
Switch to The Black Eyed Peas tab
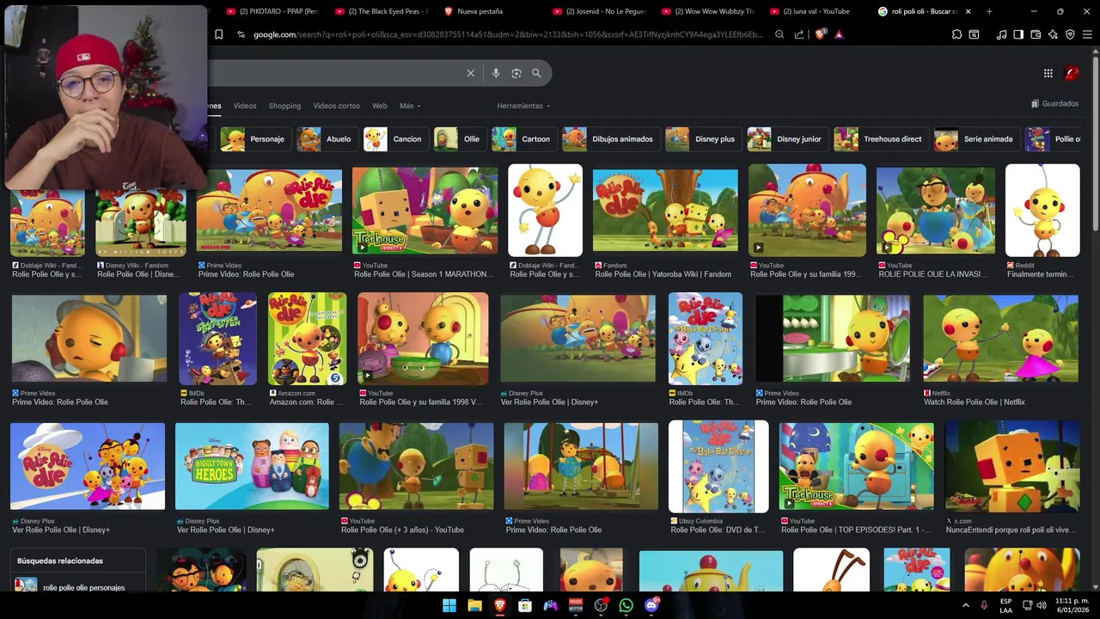coord(382,11)
